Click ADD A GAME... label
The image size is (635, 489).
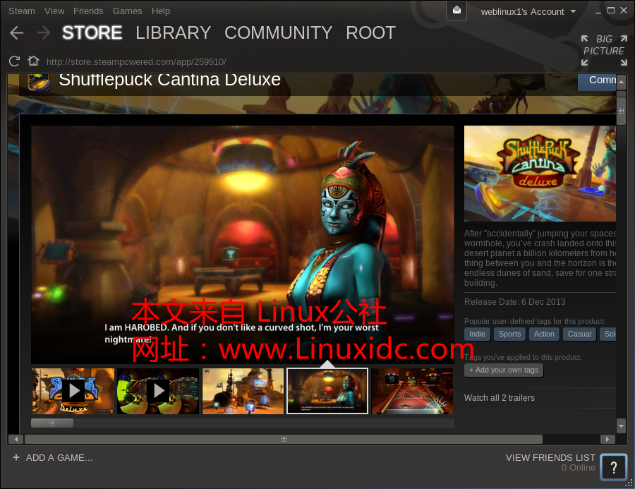(x=59, y=457)
